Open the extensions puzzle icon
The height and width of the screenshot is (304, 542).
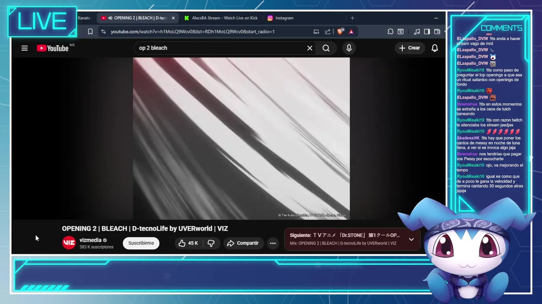pyautogui.click(x=390, y=31)
